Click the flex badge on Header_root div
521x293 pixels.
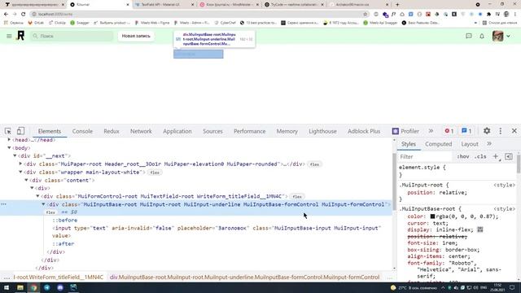click(314, 164)
